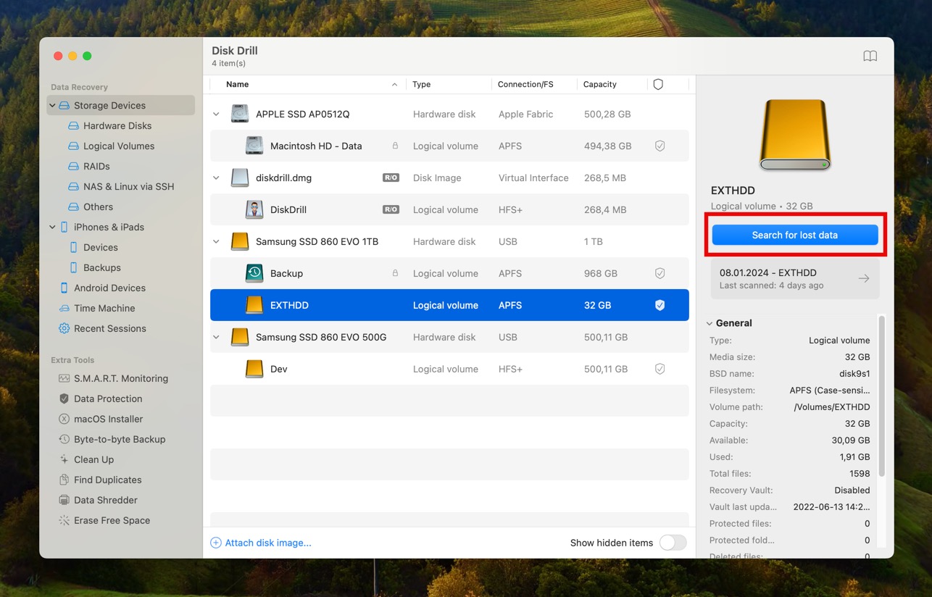This screenshot has height=597, width=932.
Task: Open NAS & Linux via SSH
Action: [x=128, y=186]
